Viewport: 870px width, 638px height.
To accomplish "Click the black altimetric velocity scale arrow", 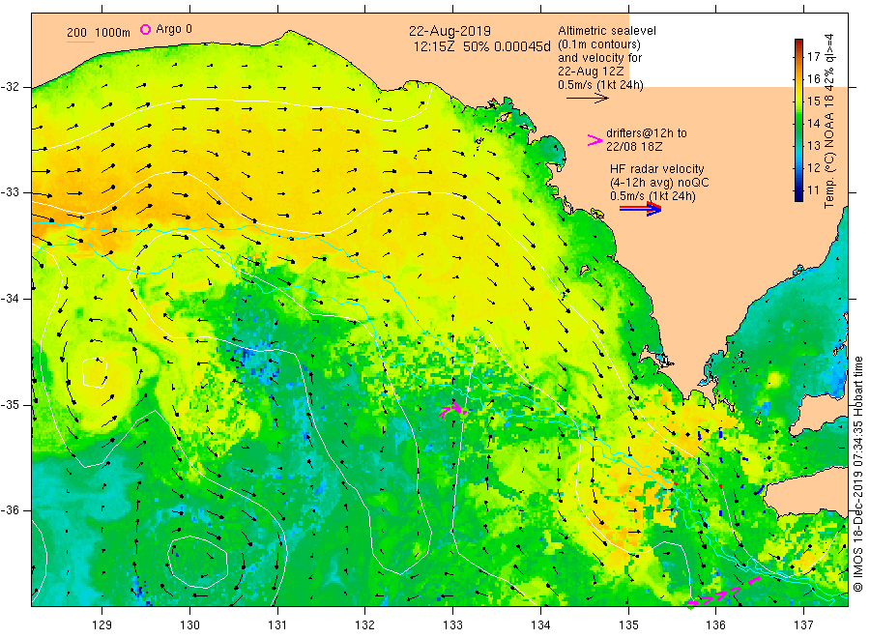I will [x=588, y=99].
